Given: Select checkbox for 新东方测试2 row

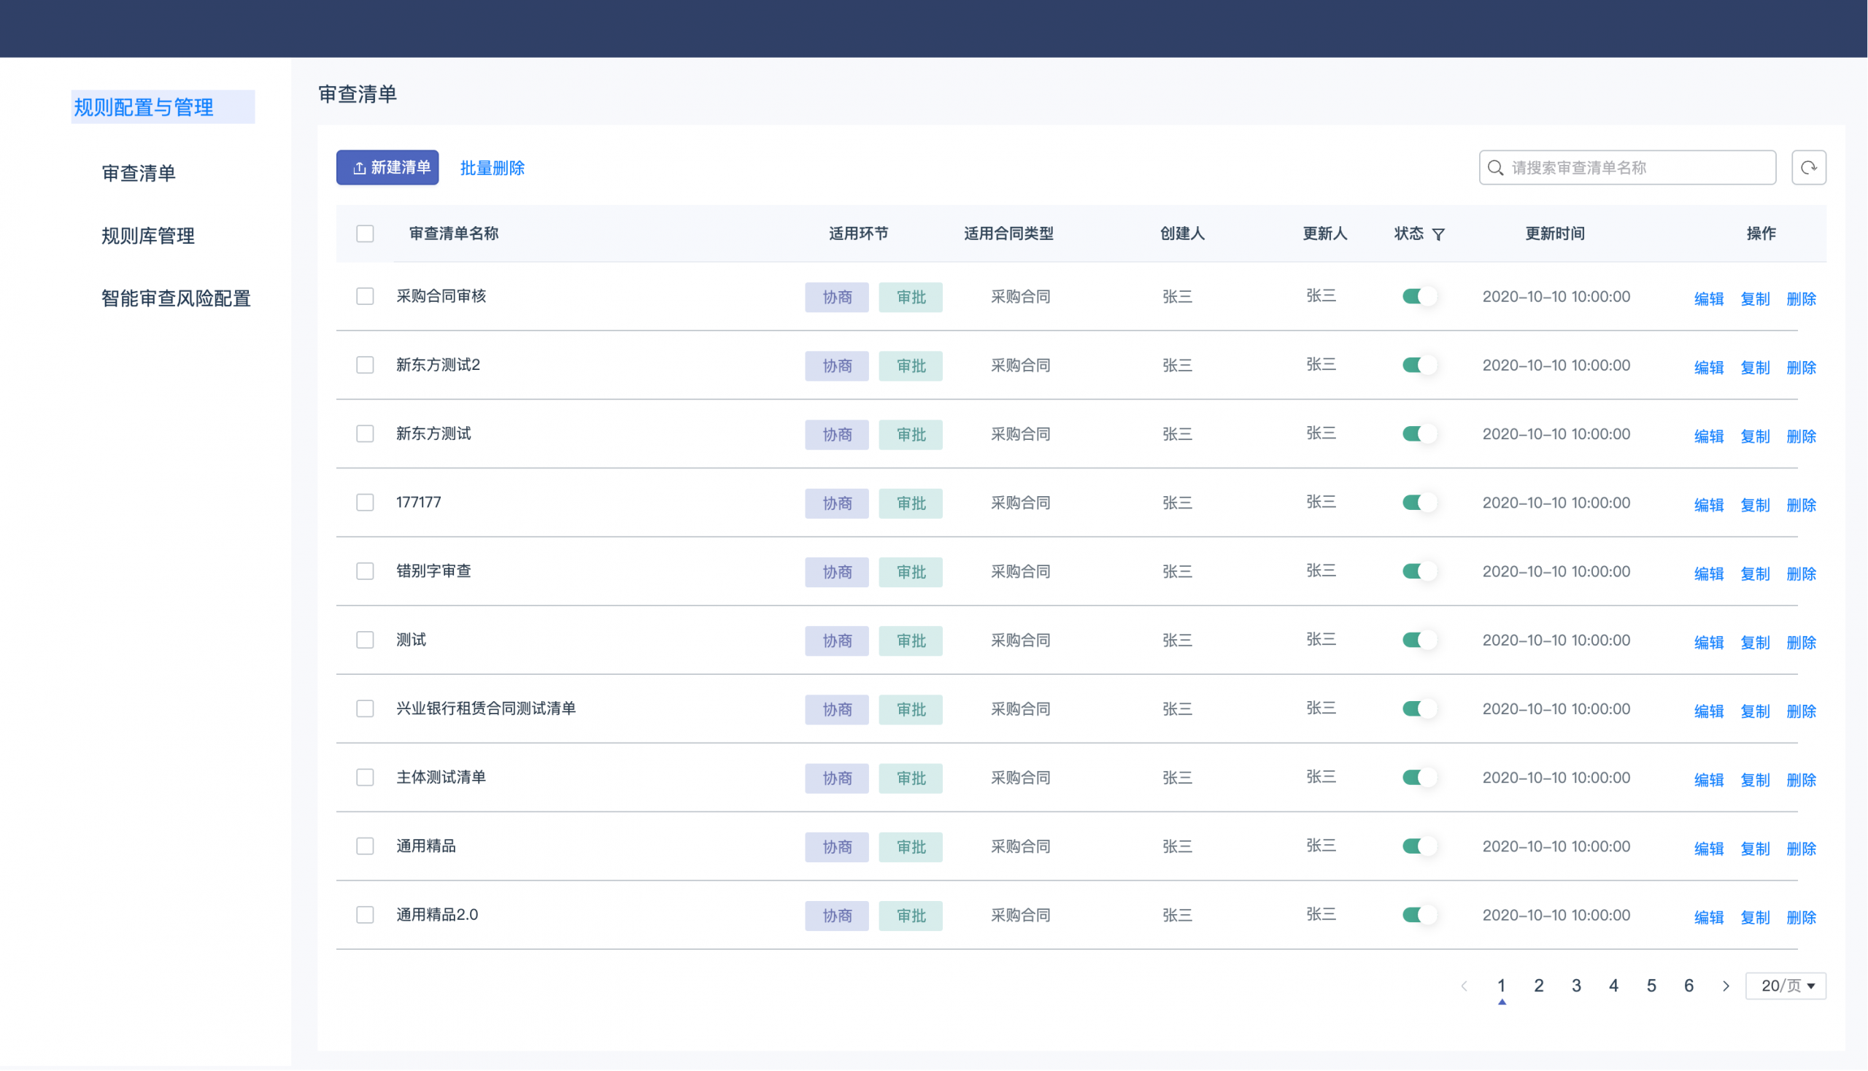Looking at the screenshot, I should (x=365, y=366).
